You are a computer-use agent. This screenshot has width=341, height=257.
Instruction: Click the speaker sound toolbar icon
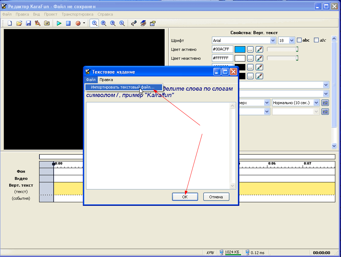click(134, 23)
